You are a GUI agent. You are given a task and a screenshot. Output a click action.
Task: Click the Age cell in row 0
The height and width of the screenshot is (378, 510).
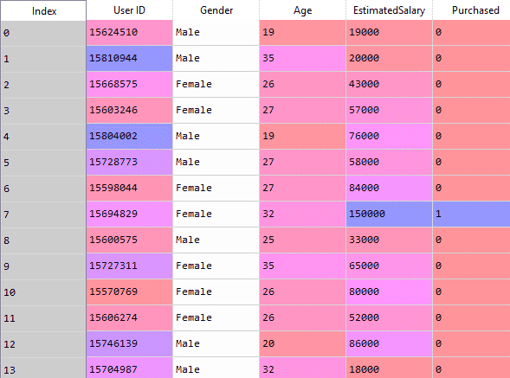pyautogui.click(x=302, y=33)
